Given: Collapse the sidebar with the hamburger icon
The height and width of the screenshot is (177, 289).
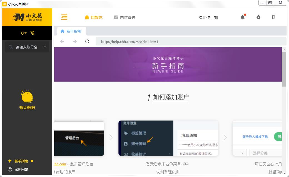Looking at the screenshot, I should click(64, 17).
